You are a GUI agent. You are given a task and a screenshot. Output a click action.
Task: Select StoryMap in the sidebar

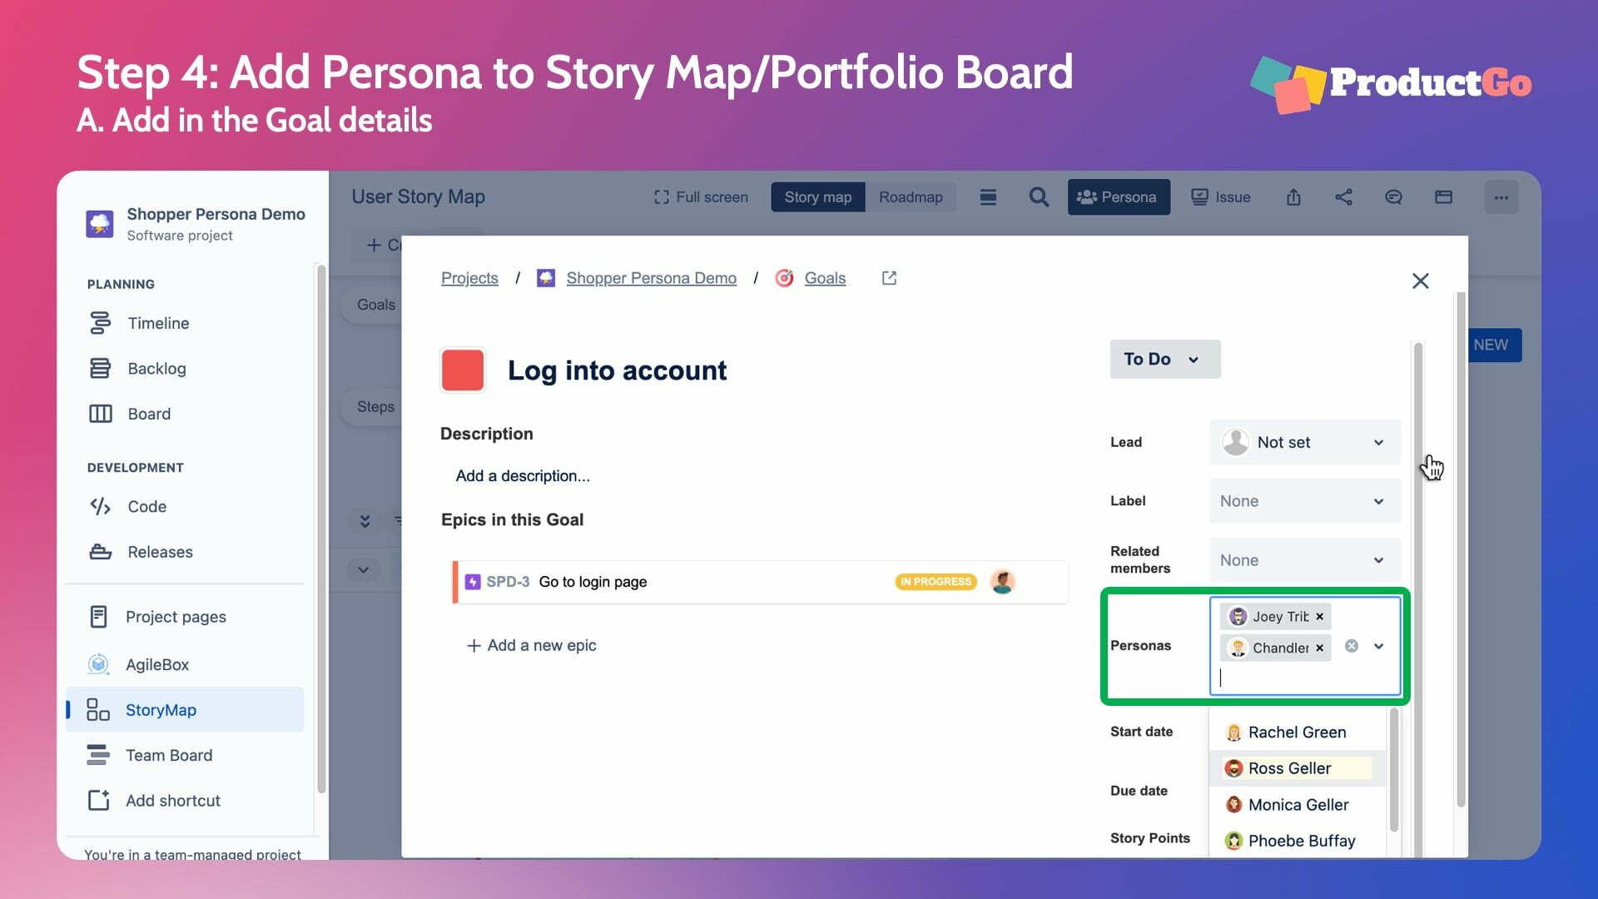click(x=185, y=710)
